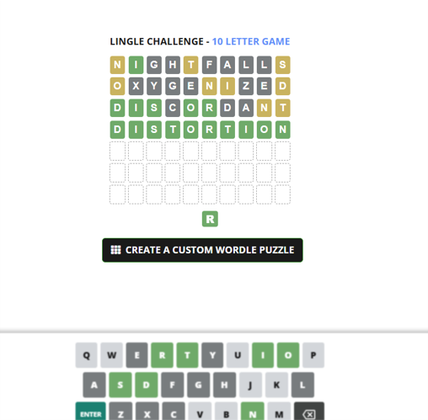Screen dimensions: 428x420
Task: Tap the J key on keyboard
Action: point(250,385)
